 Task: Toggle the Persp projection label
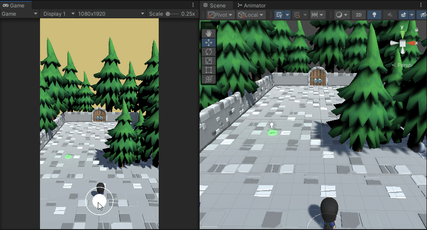[402, 65]
